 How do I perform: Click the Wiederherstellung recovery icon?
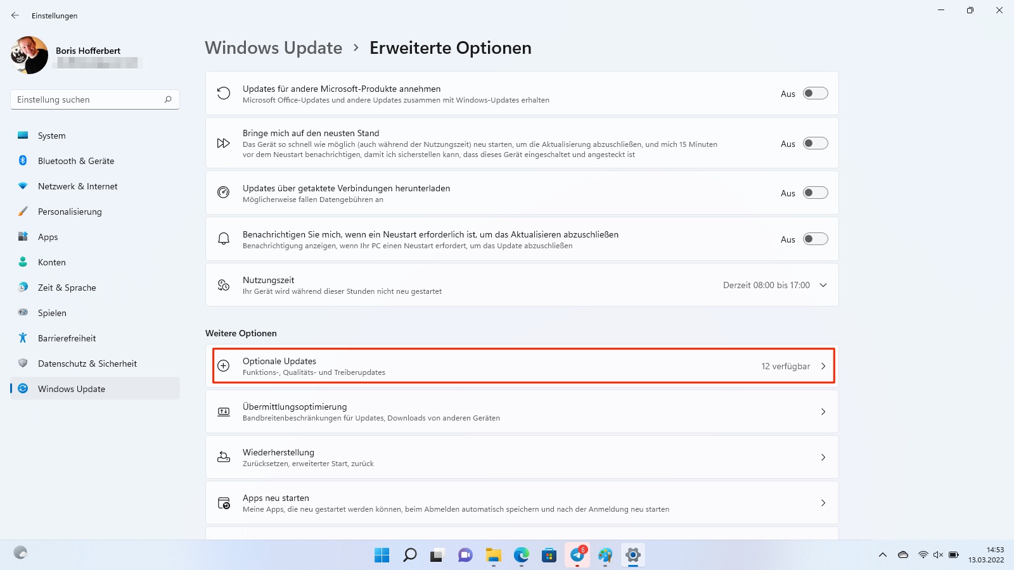tap(223, 457)
